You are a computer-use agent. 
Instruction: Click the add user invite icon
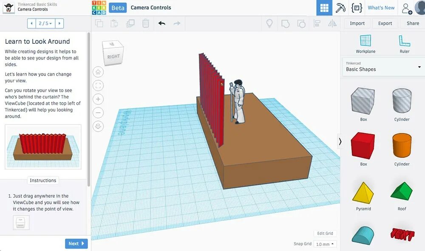coord(407,8)
